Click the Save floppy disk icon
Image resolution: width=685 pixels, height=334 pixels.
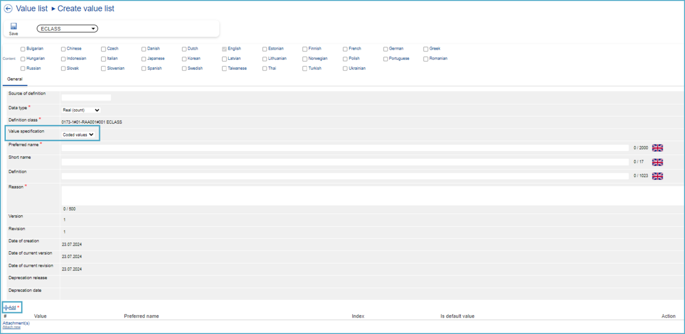coord(13,26)
